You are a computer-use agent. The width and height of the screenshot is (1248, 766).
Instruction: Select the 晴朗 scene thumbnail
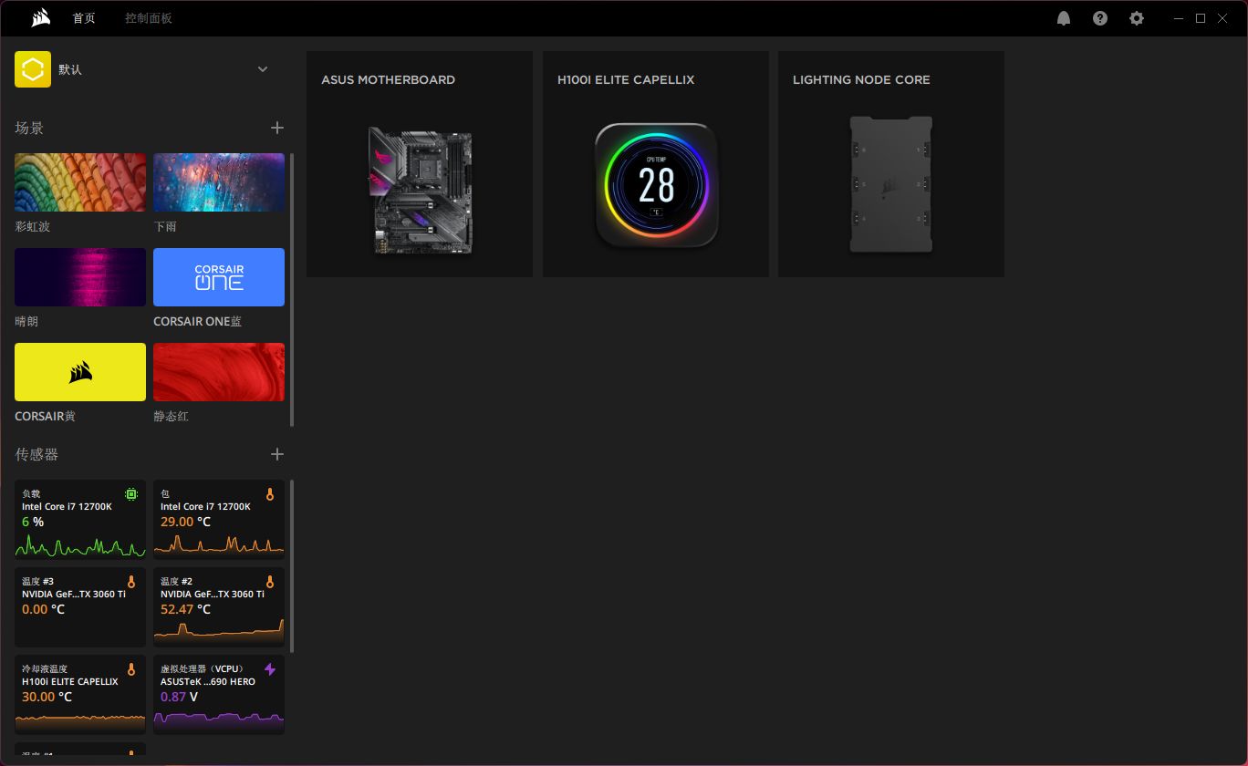[80, 277]
